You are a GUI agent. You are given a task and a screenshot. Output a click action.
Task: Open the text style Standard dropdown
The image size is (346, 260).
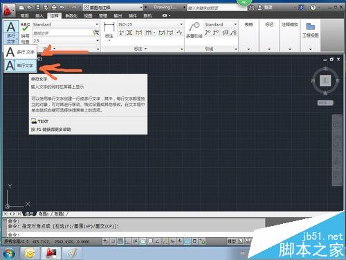[x=66, y=24]
